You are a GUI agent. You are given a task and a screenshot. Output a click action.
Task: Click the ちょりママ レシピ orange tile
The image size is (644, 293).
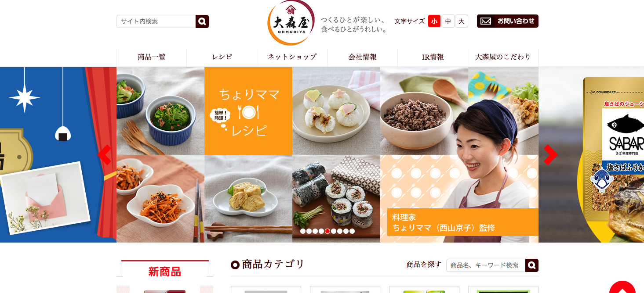248,111
